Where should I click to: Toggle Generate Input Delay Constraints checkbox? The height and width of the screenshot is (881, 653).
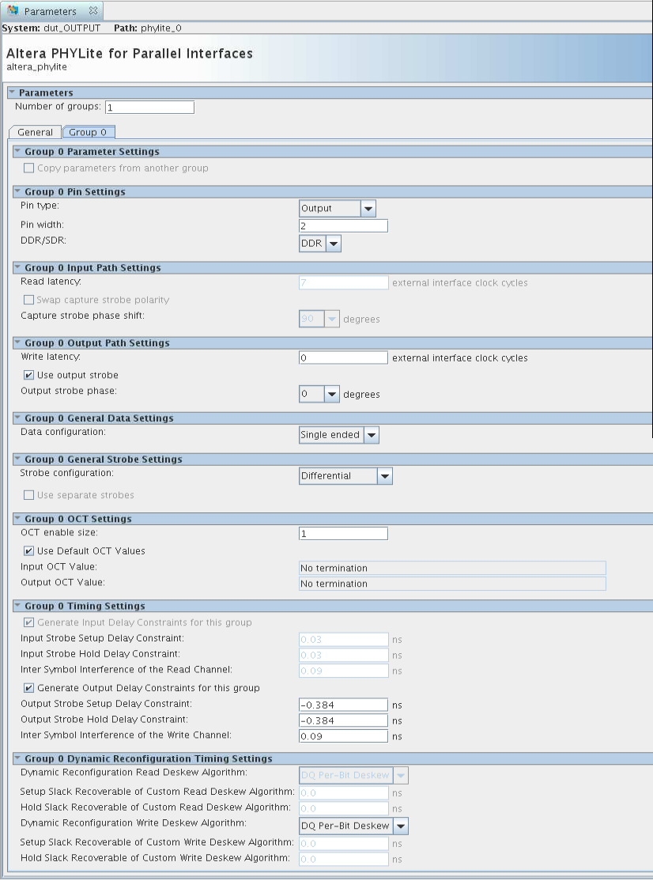pyautogui.click(x=28, y=622)
